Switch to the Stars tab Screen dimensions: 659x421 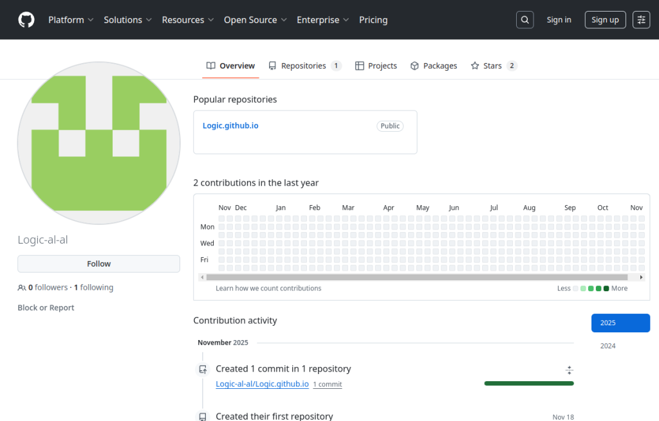click(x=493, y=66)
